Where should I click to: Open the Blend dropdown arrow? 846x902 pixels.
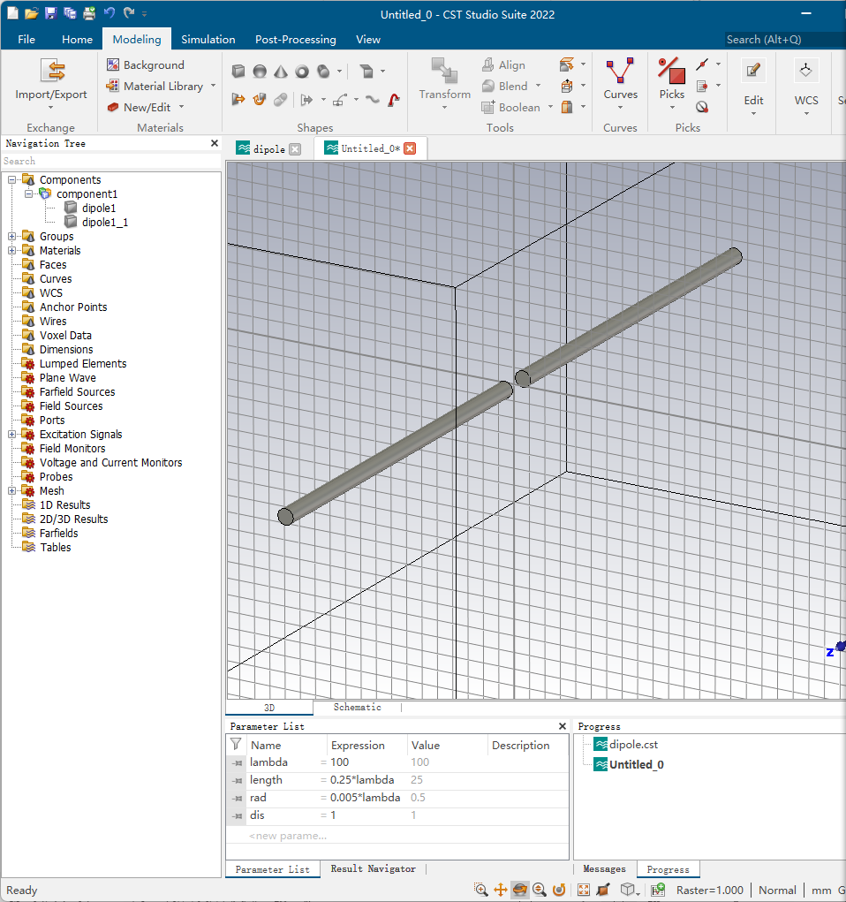pos(539,86)
